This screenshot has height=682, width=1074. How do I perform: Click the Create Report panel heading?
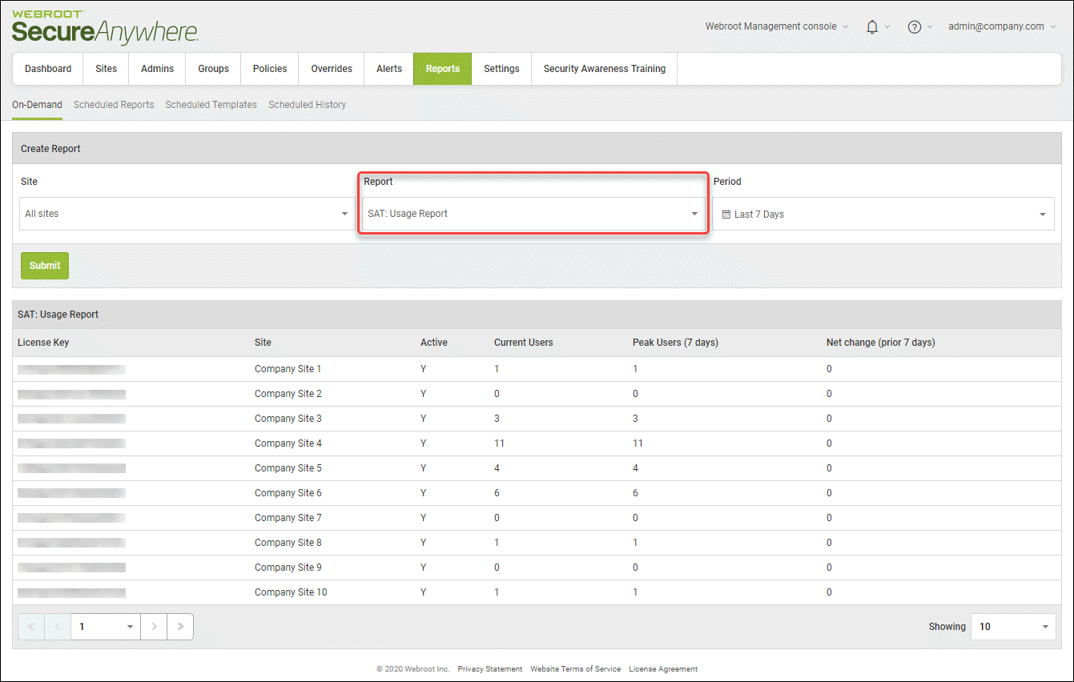(50, 149)
